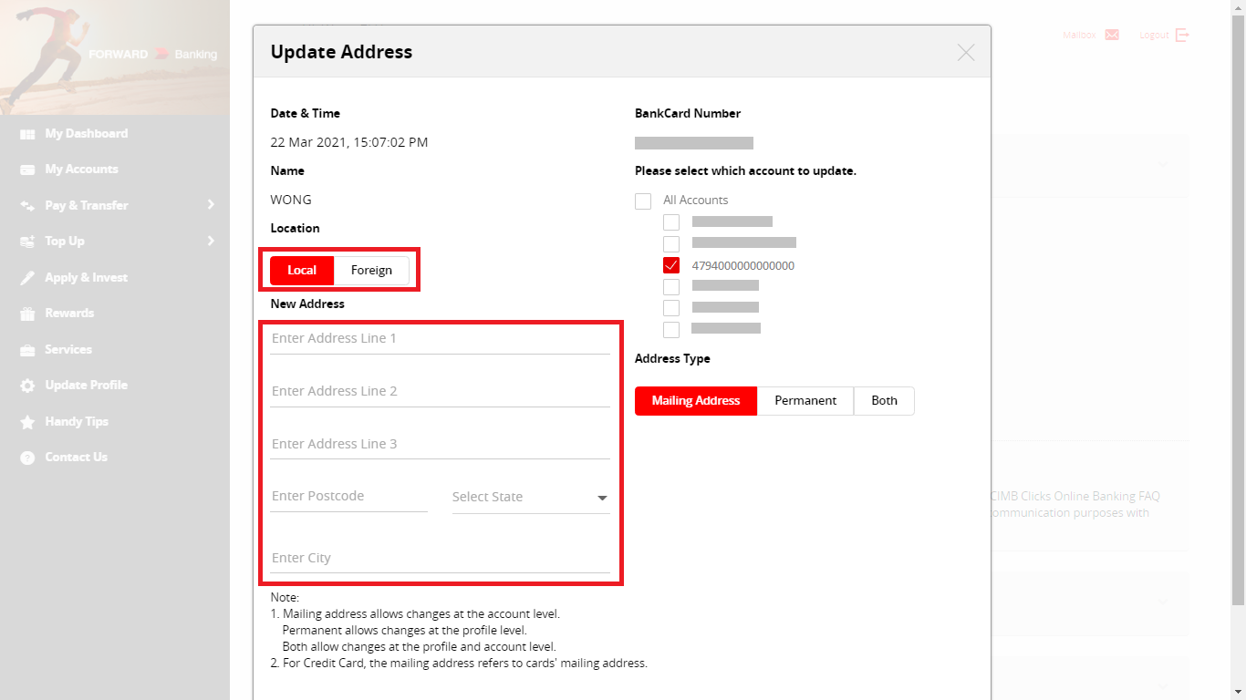
Task: Choose Mailing Address type
Action: point(696,401)
